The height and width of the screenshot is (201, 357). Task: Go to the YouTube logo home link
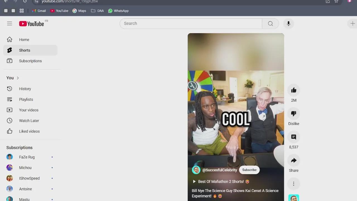click(x=32, y=24)
